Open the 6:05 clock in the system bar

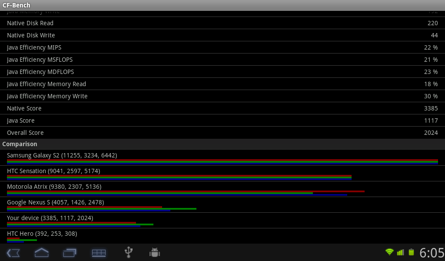(x=432, y=253)
